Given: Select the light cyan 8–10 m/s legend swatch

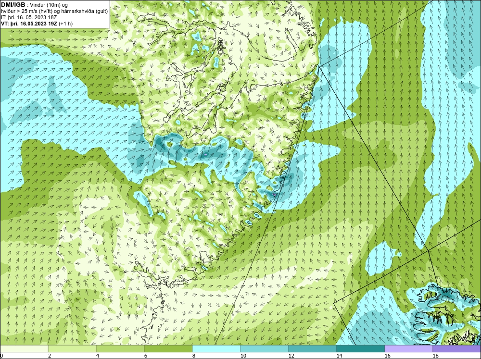Looking at the screenshot, I should click(216, 348).
